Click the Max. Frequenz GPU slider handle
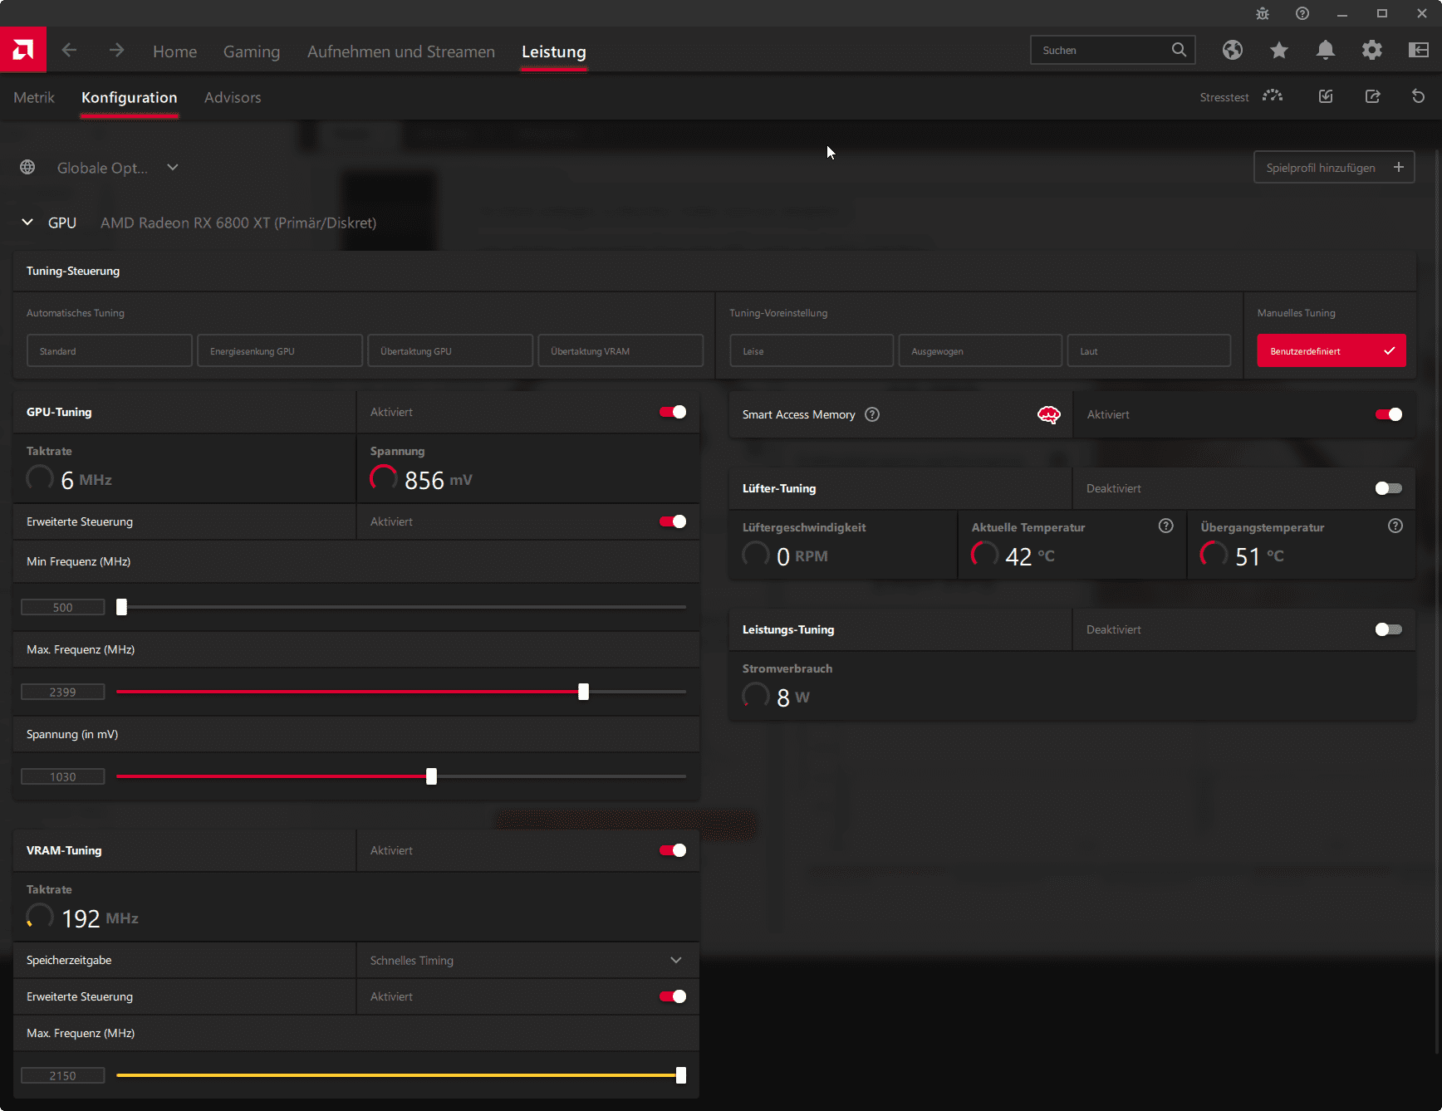Screen dimensions: 1442x1111 click(583, 692)
